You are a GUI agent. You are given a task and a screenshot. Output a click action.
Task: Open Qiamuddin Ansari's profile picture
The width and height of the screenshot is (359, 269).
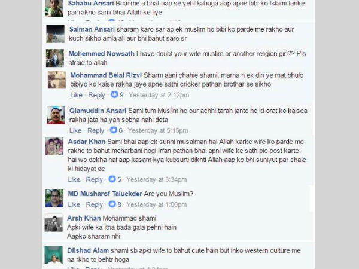pyautogui.click(x=56, y=115)
